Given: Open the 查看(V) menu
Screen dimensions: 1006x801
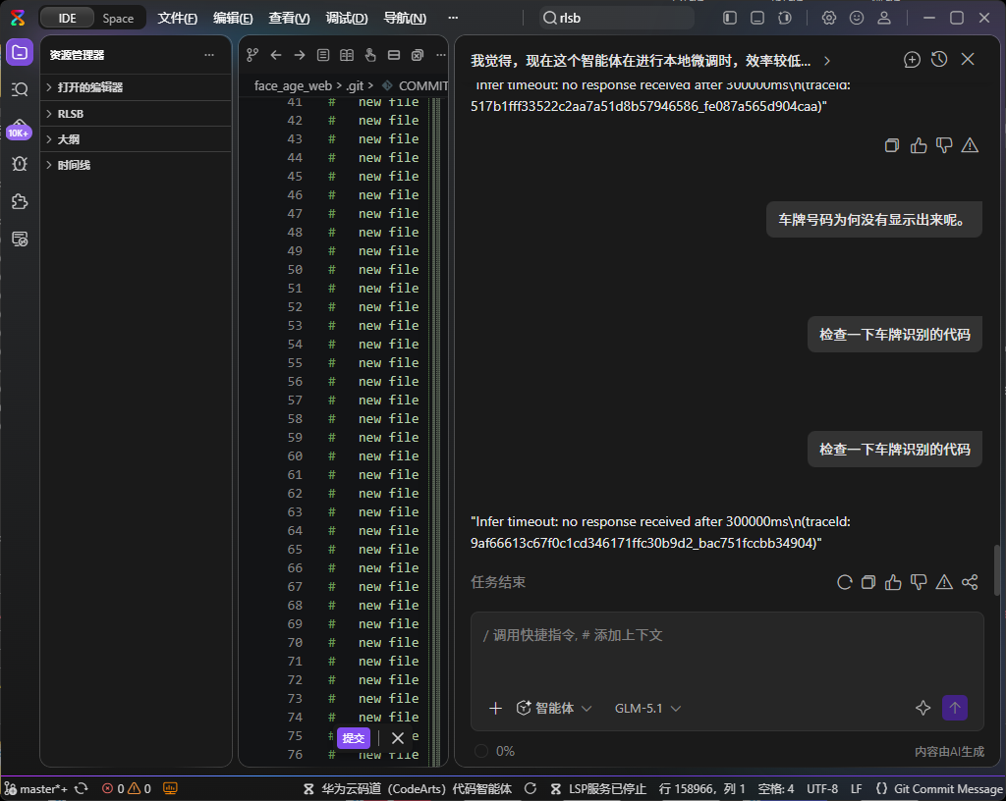Looking at the screenshot, I should (x=289, y=18).
